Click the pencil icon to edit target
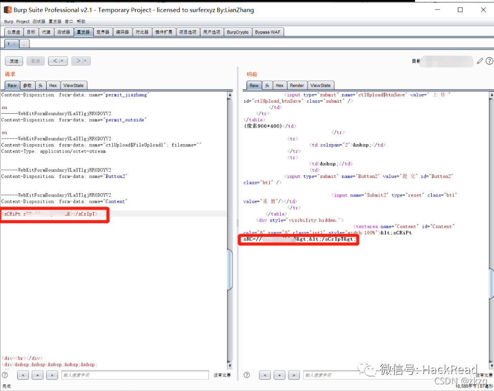 (480, 61)
